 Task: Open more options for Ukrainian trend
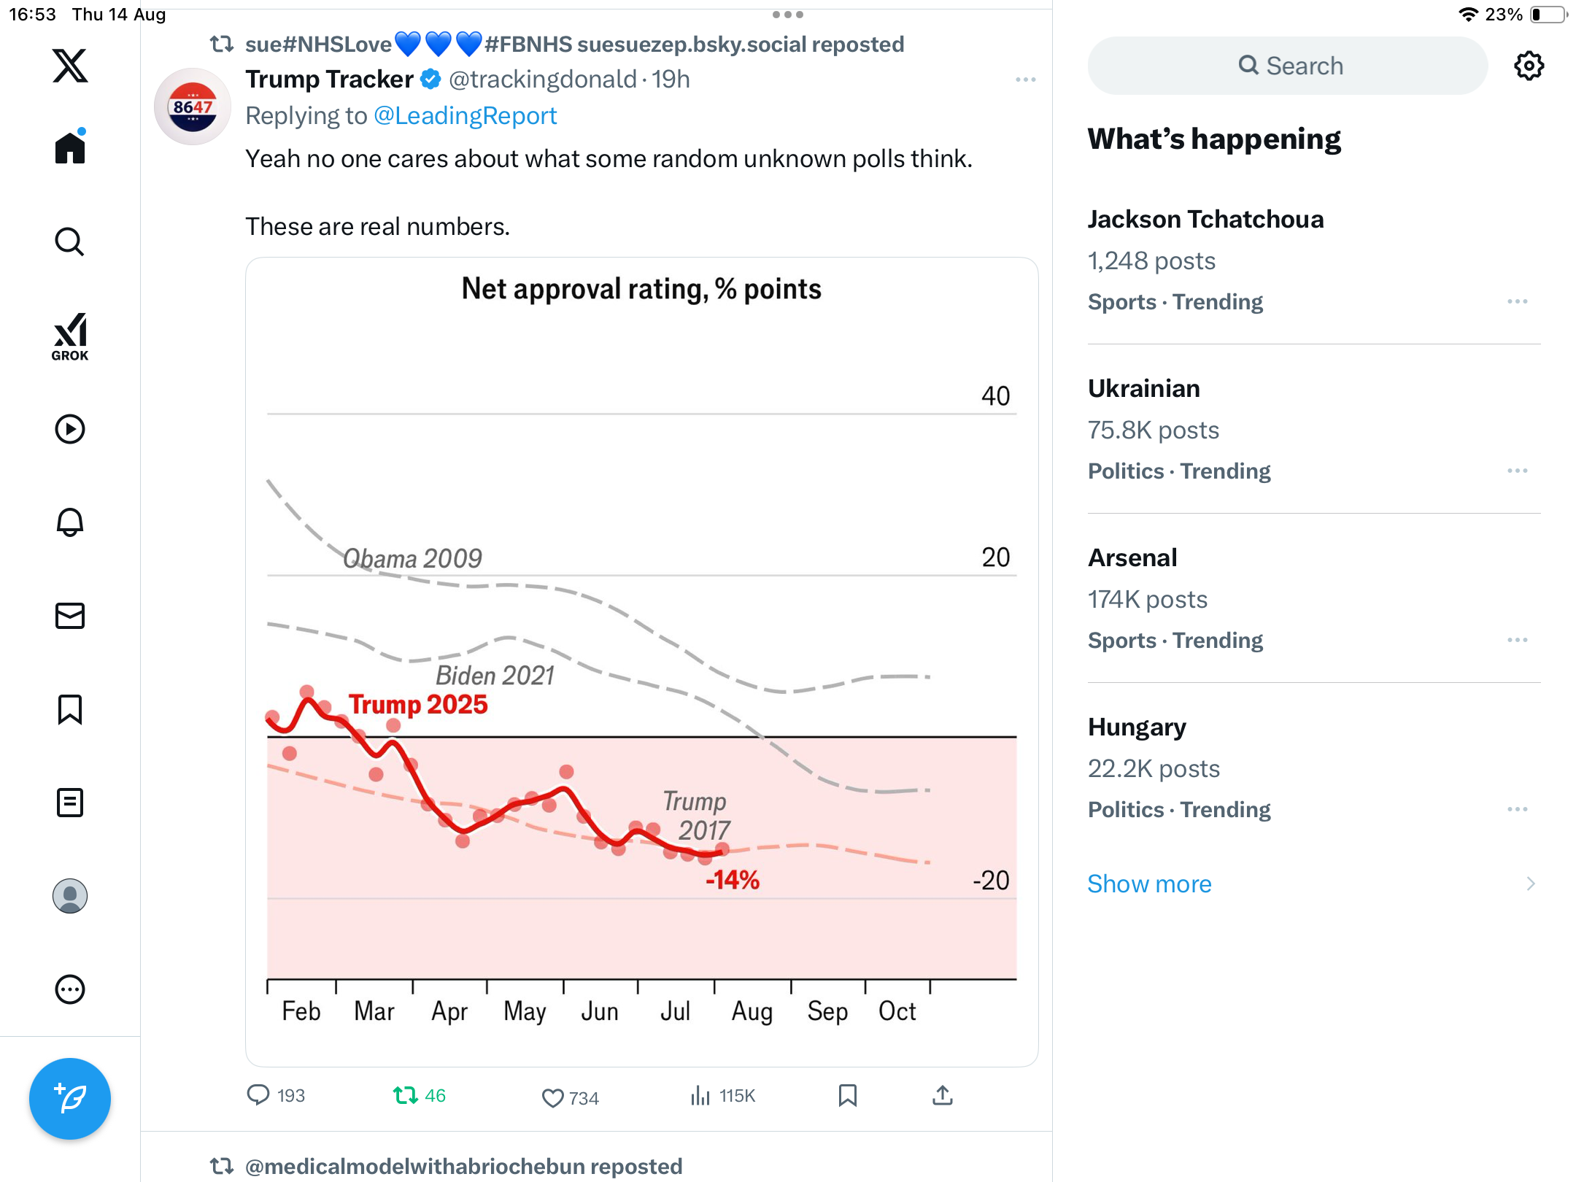1517,471
